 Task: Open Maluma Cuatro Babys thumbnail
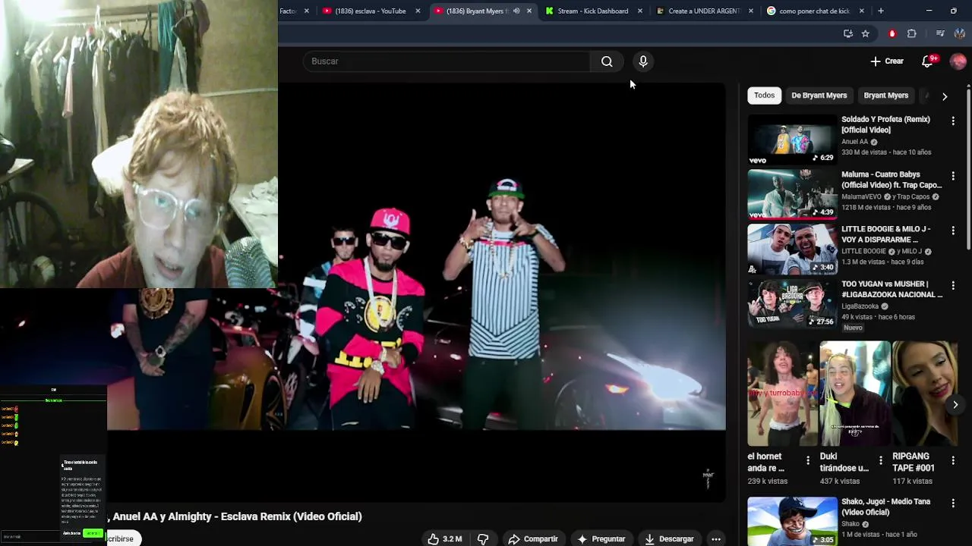[792, 194]
